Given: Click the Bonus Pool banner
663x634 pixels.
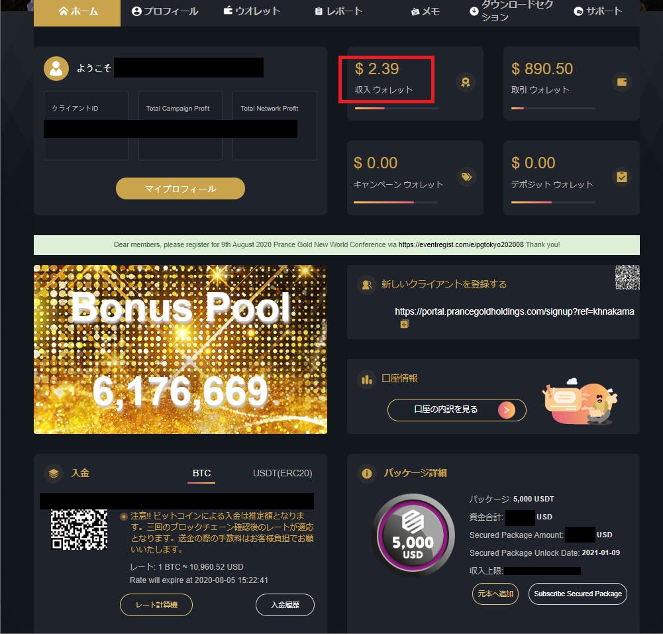Looking at the screenshot, I should [181, 349].
